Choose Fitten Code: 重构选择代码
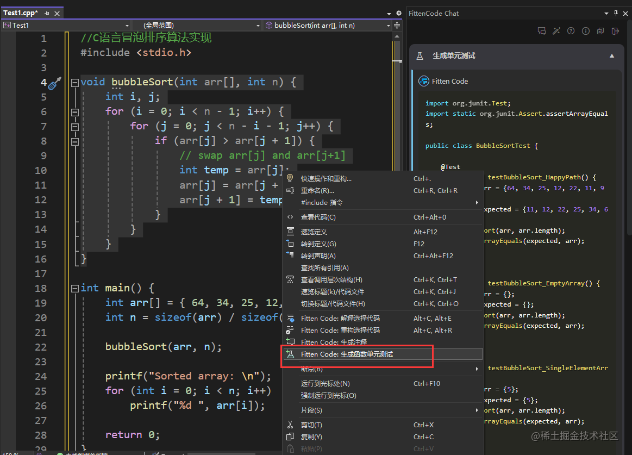This screenshot has width=632, height=455. tap(383, 331)
